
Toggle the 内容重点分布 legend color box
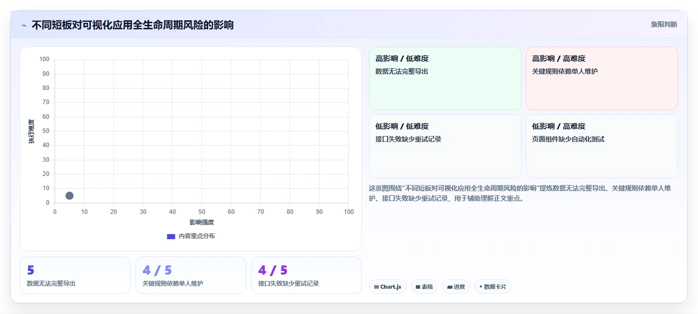tap(171, 236)
